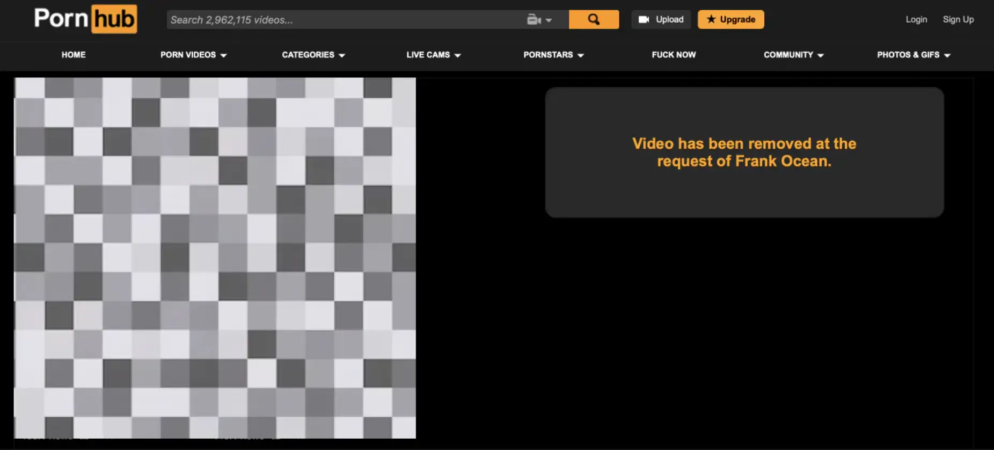Screen dimensions: 994x450
Task: Expand the stars navigation dropdown
Action: (554, 55)
